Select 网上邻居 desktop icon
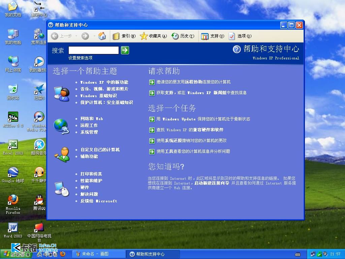This screenshot has width=345, height=259. (13, 64)
